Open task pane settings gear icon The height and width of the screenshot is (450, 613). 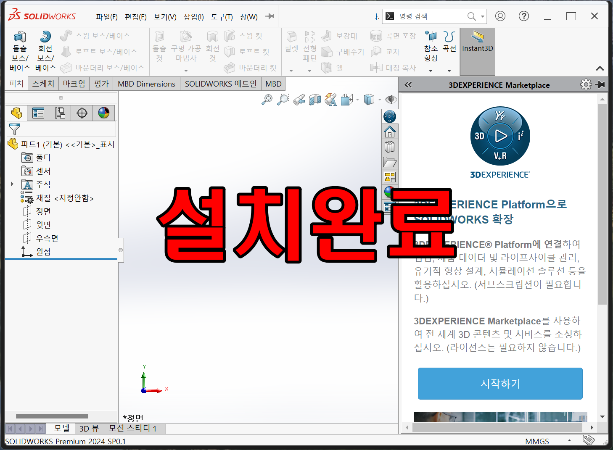586,84
